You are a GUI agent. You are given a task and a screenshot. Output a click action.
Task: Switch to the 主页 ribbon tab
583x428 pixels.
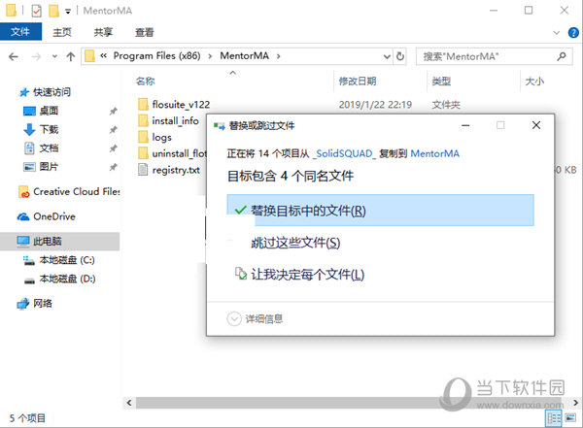pyautogui.click(x=62, y=32)
